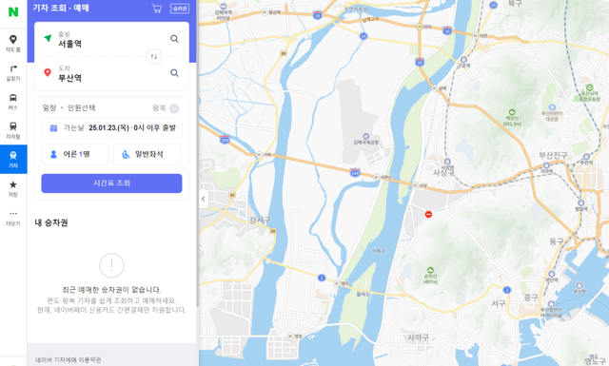Click 부산진구 district label on map
Image resolution: width=609 pixels, height=366 pixels.
(x=553, y=155)
